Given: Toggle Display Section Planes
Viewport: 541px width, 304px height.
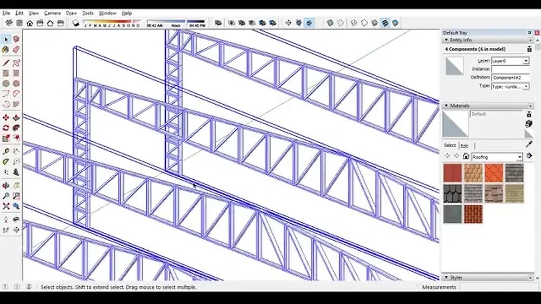Looking at the screenshot, I should tap(299, 23).
